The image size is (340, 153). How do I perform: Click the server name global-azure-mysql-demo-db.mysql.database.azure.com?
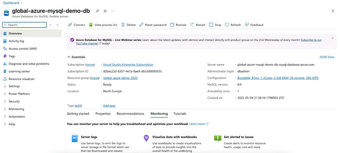(276, 65)
